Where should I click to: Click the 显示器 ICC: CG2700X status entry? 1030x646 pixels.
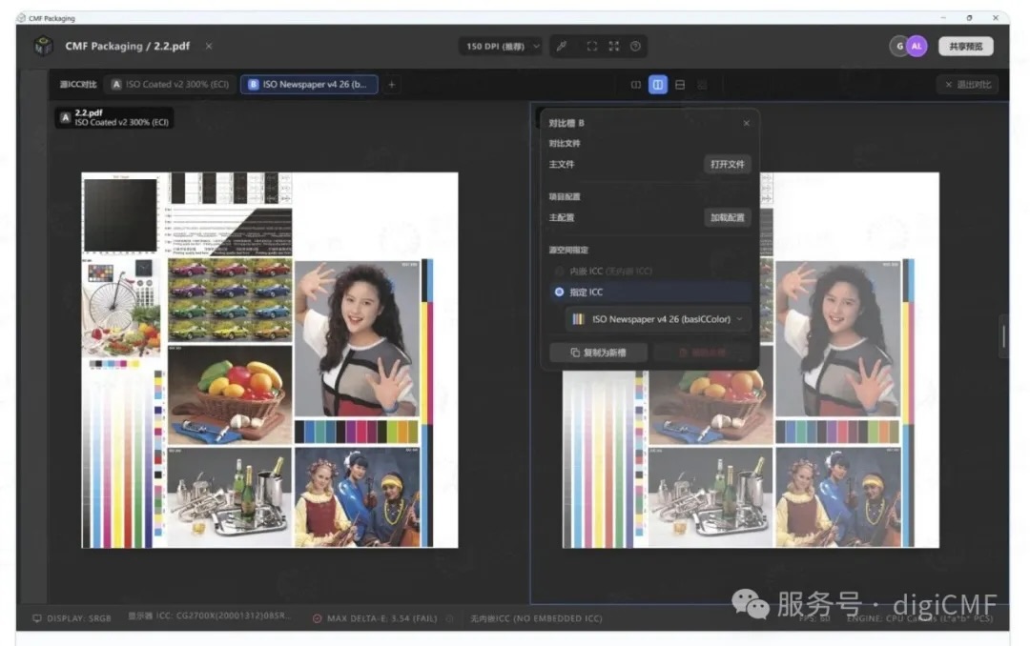tap(208, 616)
